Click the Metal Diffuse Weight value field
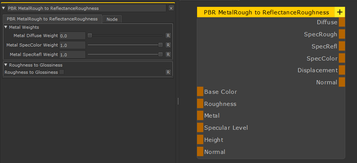 72,36
